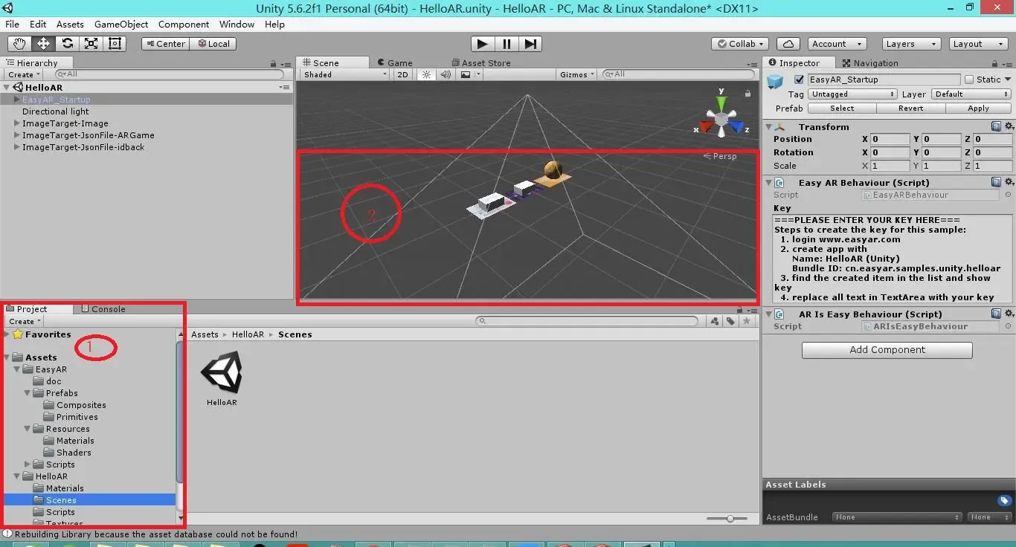Image resolution: width=1016 pixels, height=547 pixels.
Task: Open the Layout dropdown
Action: [x=979, y=44]
